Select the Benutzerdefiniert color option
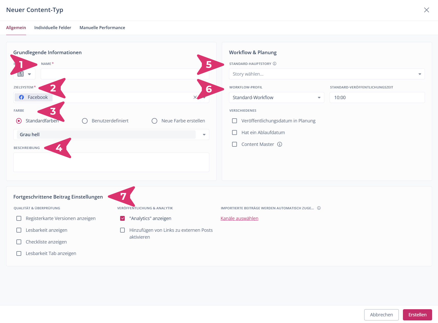 tap(85, 121)
